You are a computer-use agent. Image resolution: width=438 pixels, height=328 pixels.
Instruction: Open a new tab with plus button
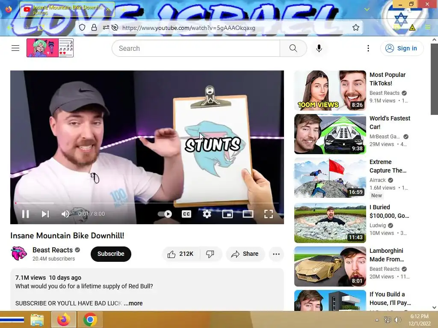[123, 9]
